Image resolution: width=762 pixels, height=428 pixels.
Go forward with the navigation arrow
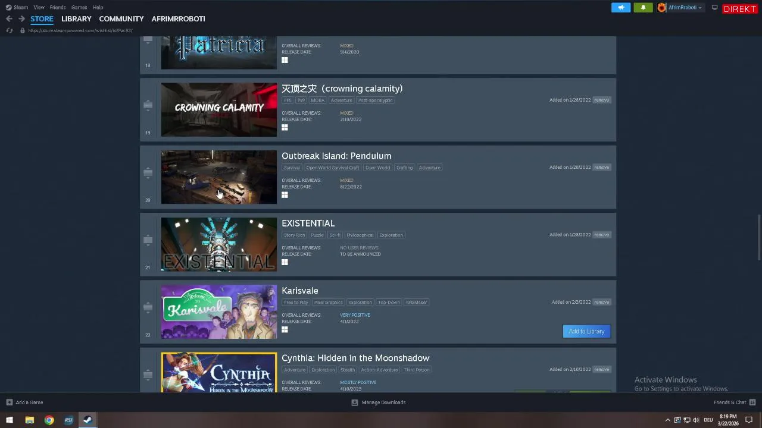(x=21, y=19)
